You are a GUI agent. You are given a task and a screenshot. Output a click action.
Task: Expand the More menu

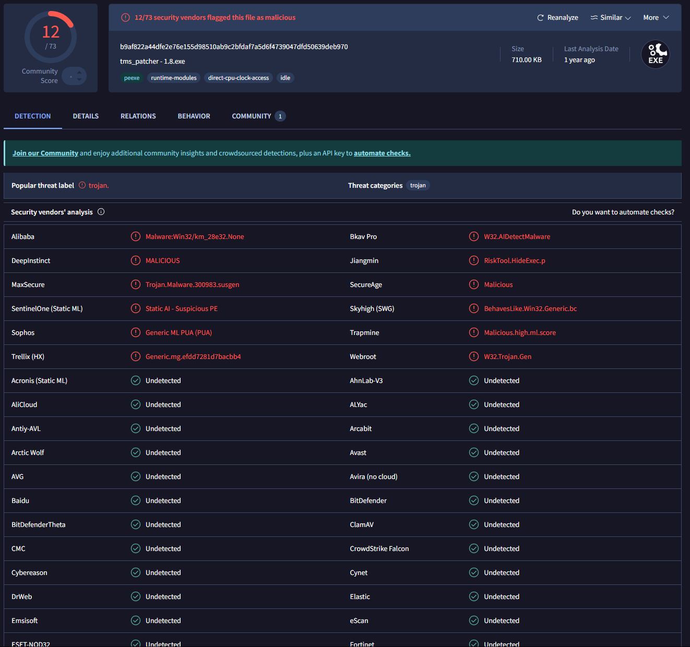point(656,18)
